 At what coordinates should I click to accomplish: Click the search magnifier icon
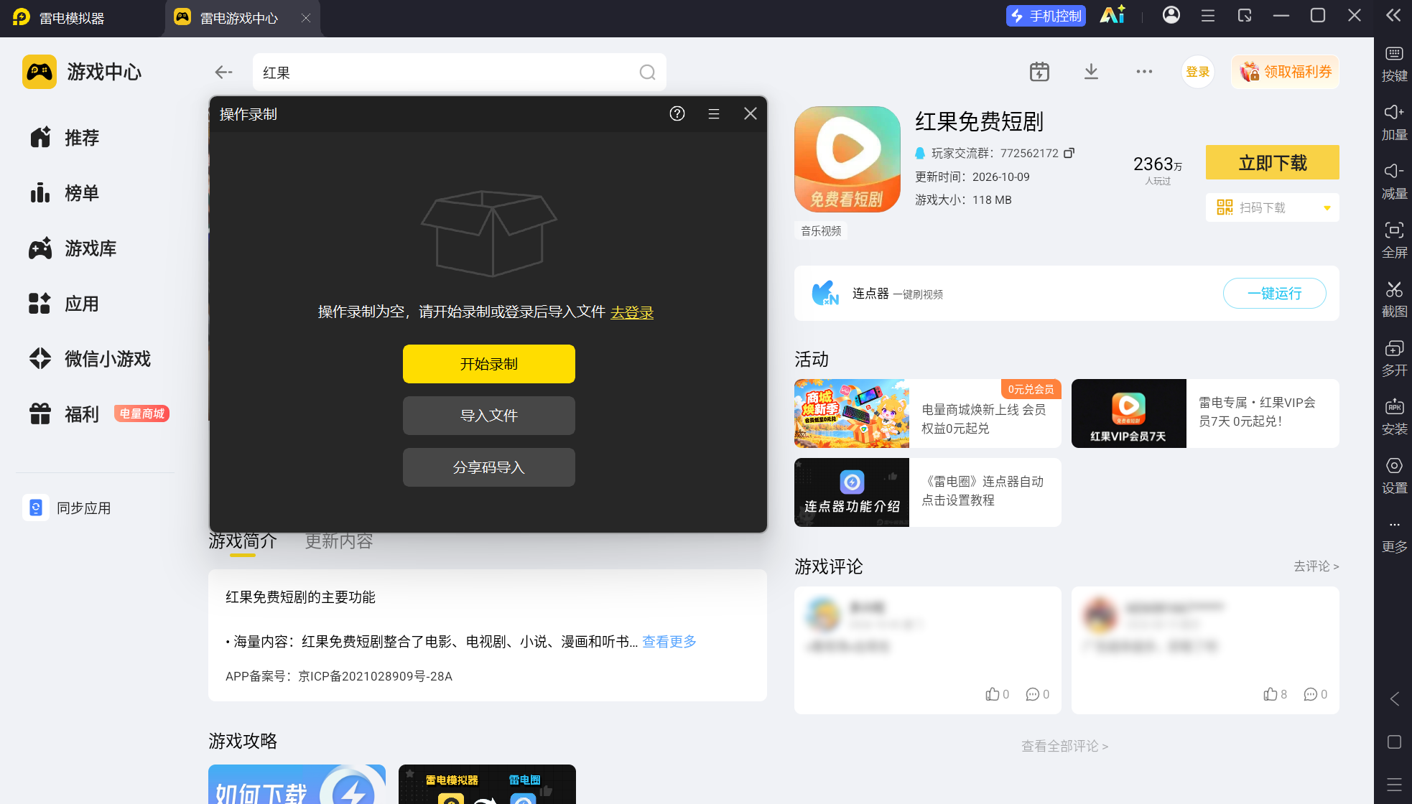click(x=647, y=73)
